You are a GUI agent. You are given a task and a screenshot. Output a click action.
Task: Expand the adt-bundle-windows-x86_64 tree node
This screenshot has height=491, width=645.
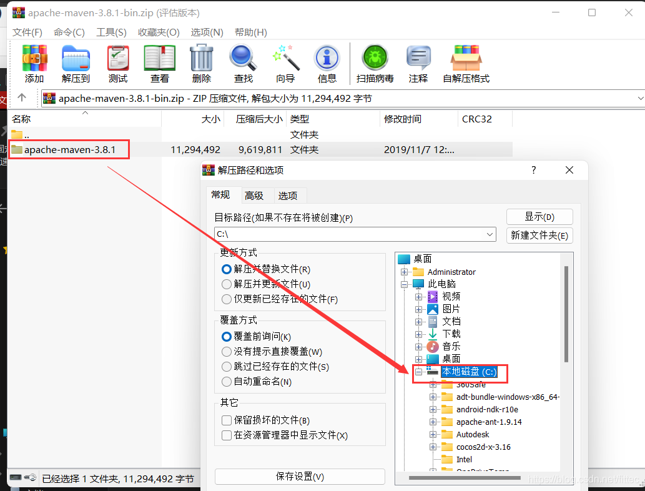[x=433, y=397]
